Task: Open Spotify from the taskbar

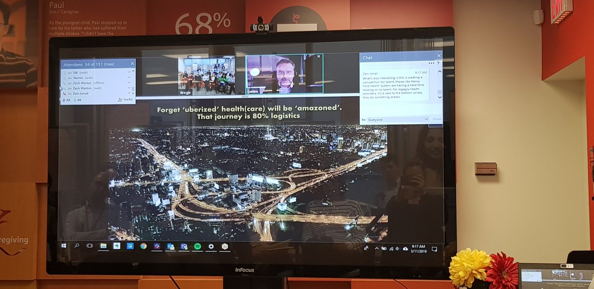Action: click(197, 246)
